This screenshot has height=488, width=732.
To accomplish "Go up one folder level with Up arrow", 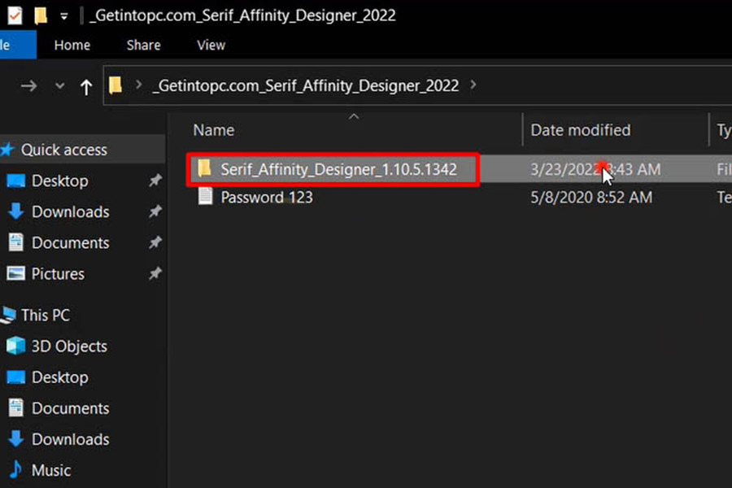I will (x=86, y=86).
